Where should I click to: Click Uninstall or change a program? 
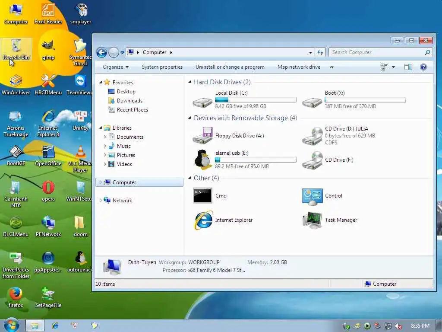click(x=230, y=67)
